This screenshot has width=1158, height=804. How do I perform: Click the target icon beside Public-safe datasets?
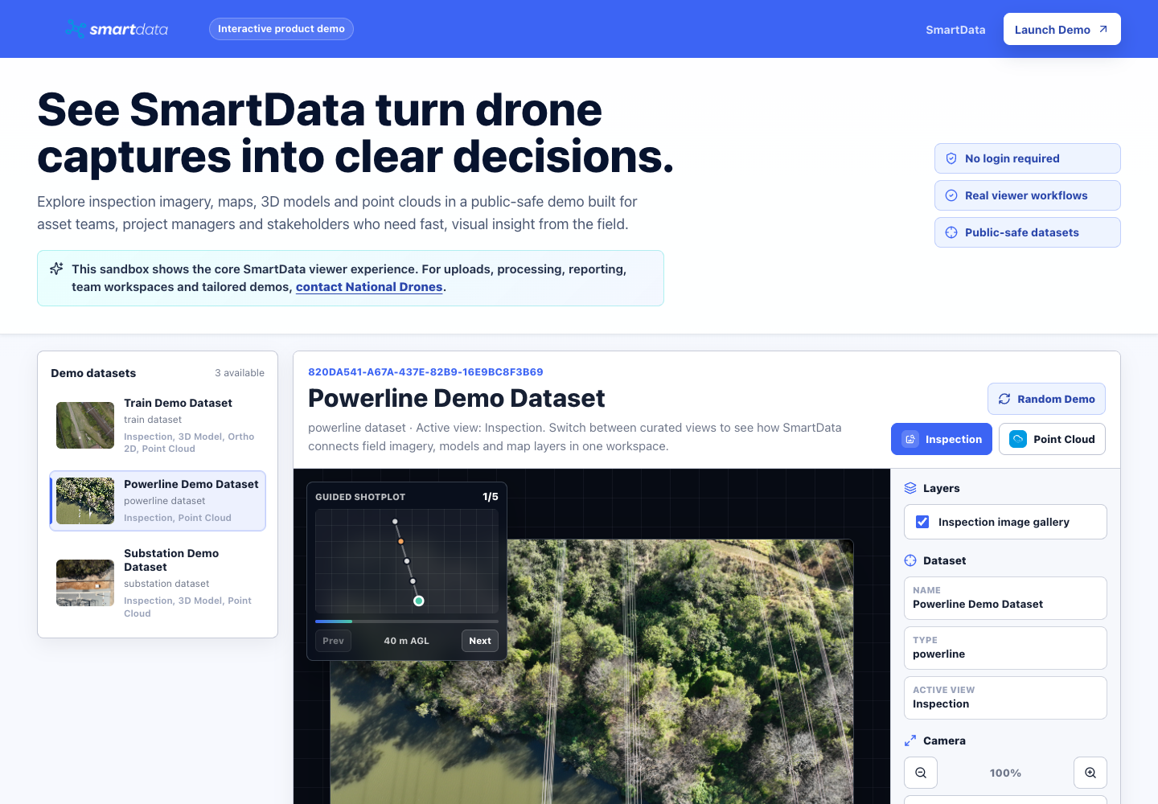(951, 232)
